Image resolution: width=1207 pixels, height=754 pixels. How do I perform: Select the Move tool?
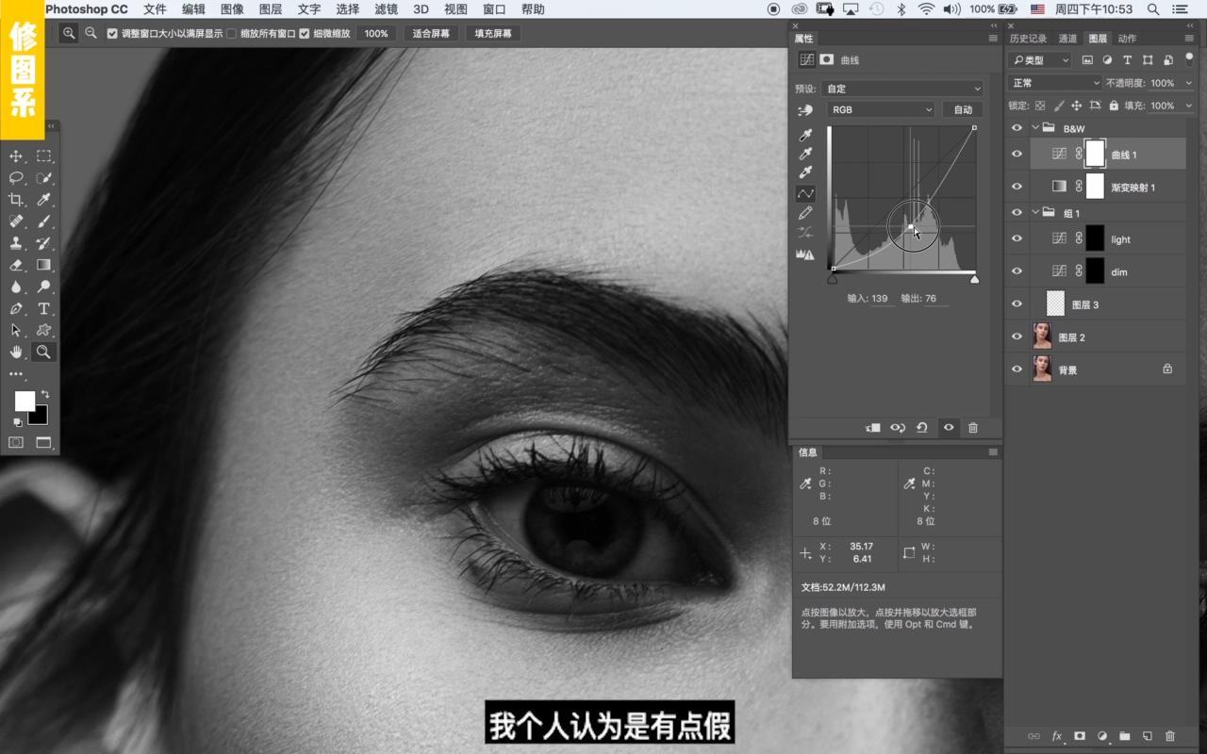[16, 156]
